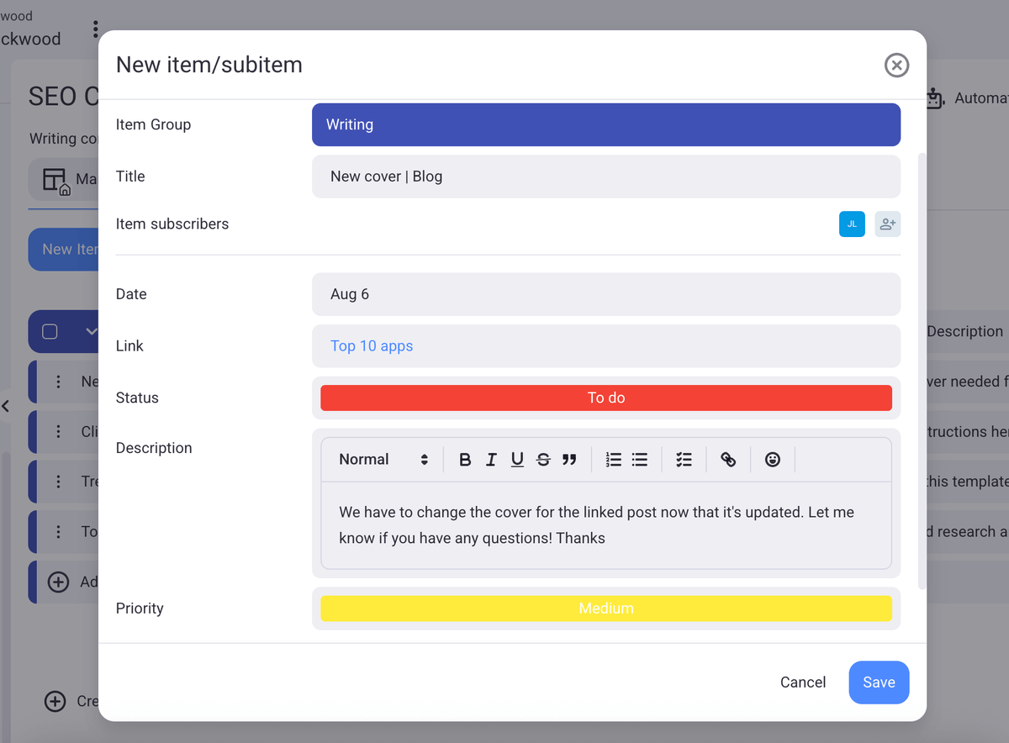
Task: Select the JL subscriber avatar
Action: point(852,224)
